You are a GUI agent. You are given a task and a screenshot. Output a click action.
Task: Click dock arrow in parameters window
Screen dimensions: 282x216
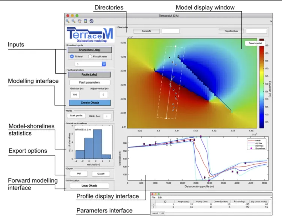pyautogui.click(x=271, y=198)
